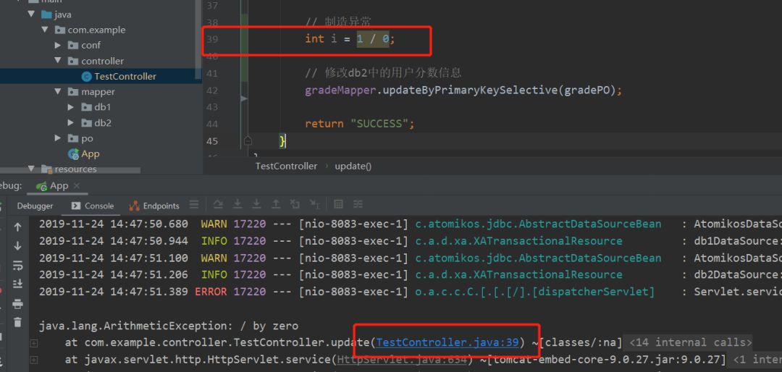This screenshot has height=372, width=782.
Task: Expand the first stack trace fold plus icon
Action: point(33,343)
